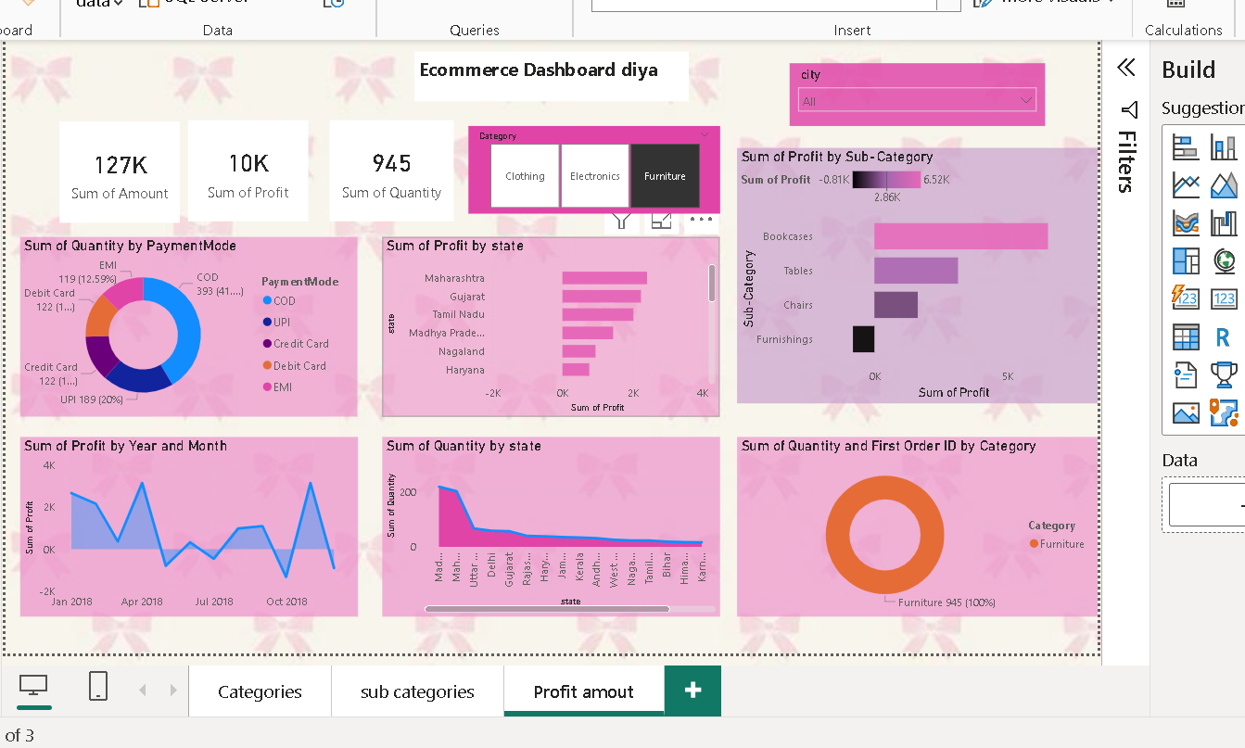Open more options on the Category slicer
Image resolution: width=1245 pixels, height=748 pixels.
point(701,220)
